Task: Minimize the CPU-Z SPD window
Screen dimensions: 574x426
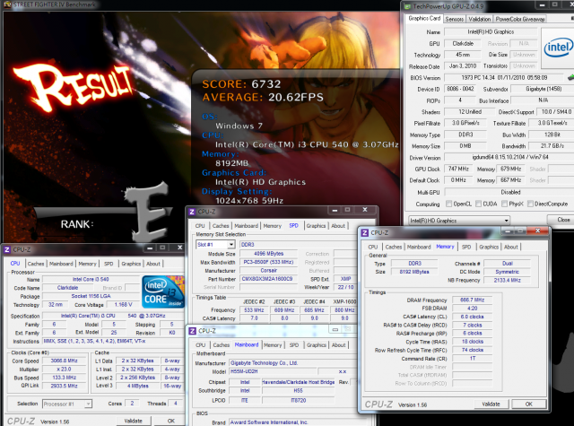Action: 335,210
